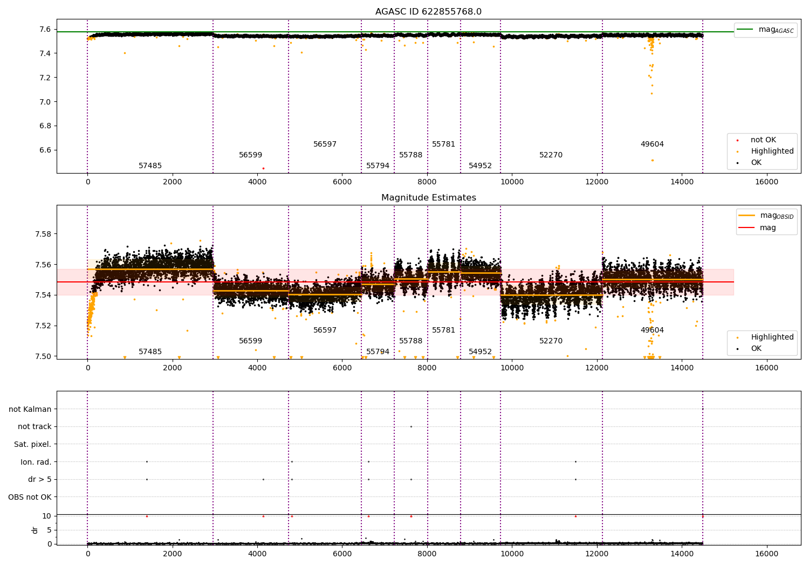Click OBSID label 55781 in the top plot
This screenshot has width=809, height=566.
click(443, 144)
